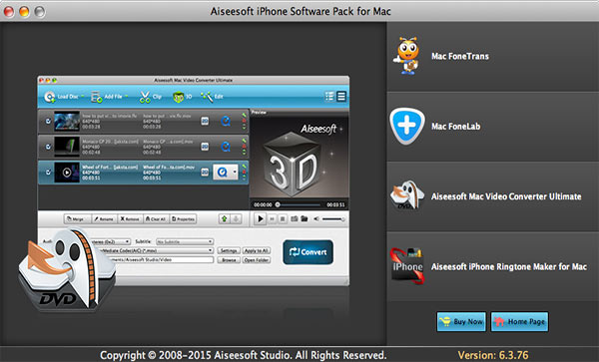Expand the Add File dropdown arrow
The width and height of the screenshot is (599, 362).
coord(127,96)
